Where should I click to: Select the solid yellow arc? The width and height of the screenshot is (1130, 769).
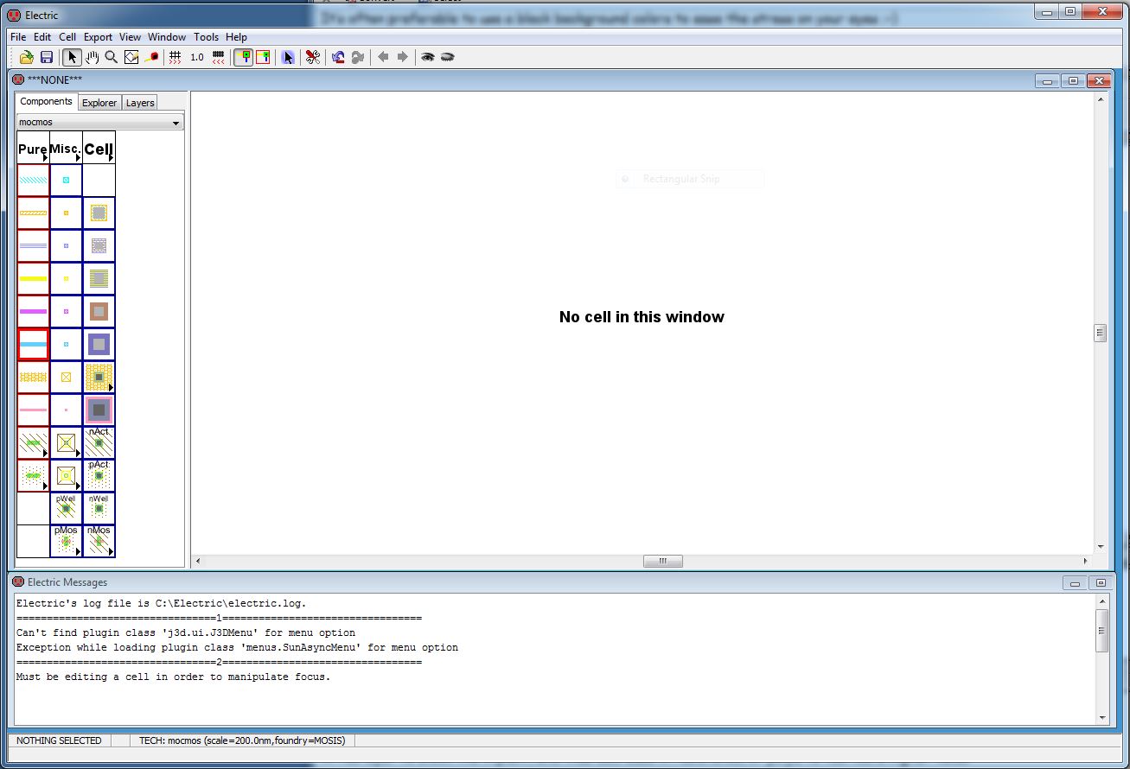pyautogui.click(x=33, y=279)
